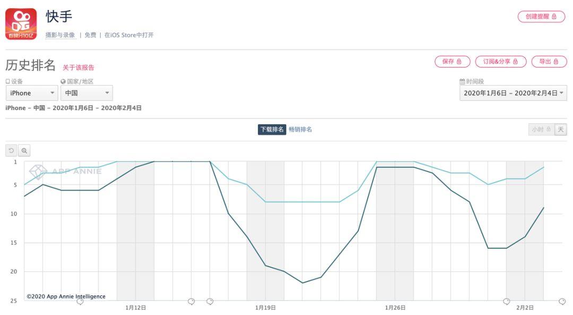Click the 导出 button
This screenshot has height=315, width=573.
click(549, 62)
